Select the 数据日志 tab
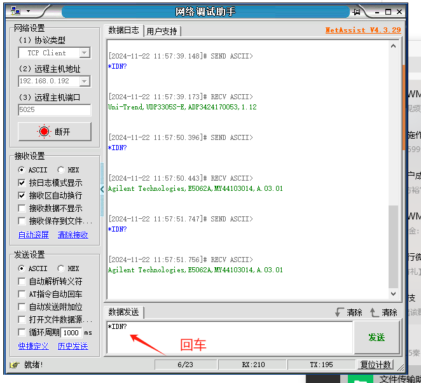 coord(123,31)
